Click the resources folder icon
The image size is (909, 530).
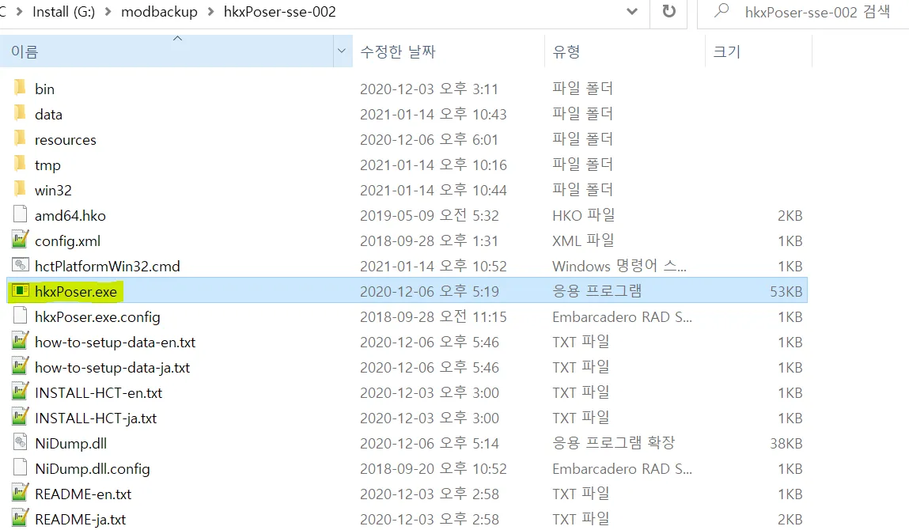21,139
